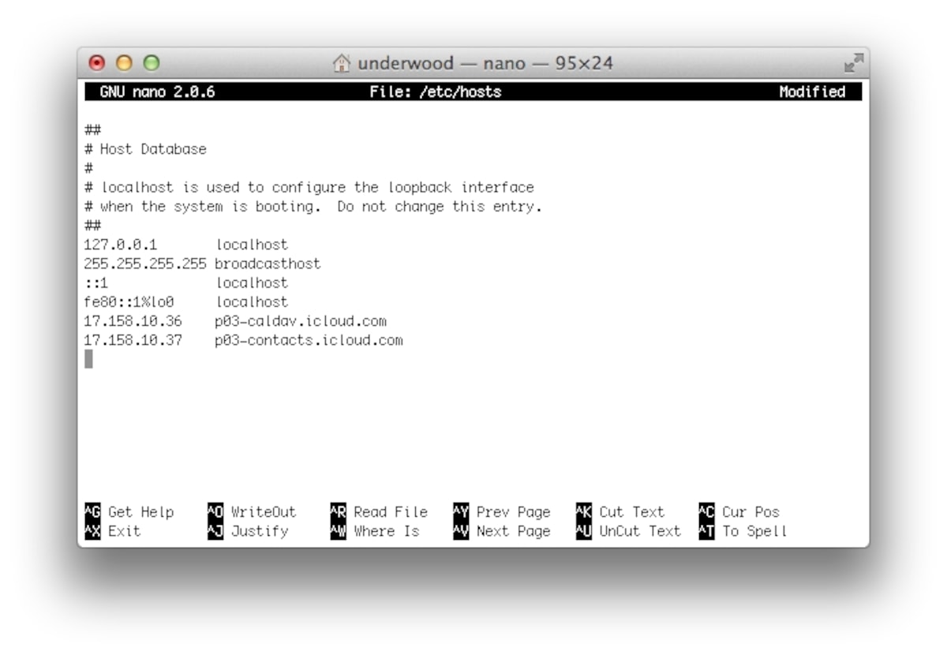Viewport: 947px width, 655px height.
Task: Click the ^C Cur Pos shortcut
Action: tap(739, 512)
